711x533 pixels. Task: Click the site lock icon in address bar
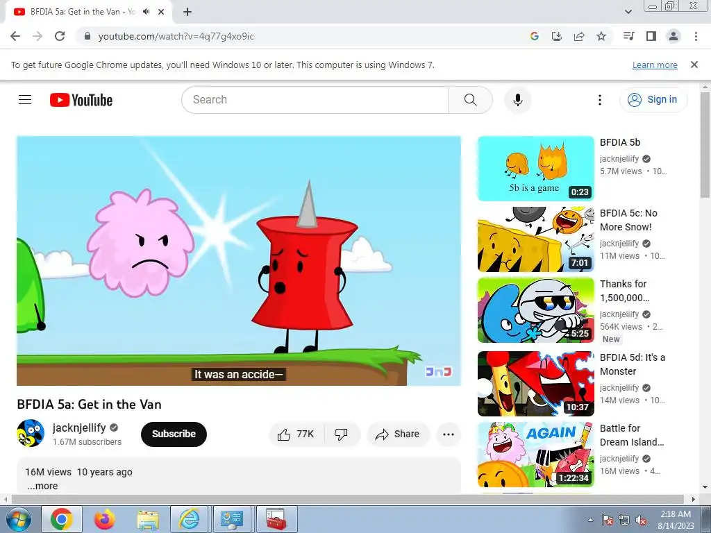pyautogui.click(x=87, y=36)
